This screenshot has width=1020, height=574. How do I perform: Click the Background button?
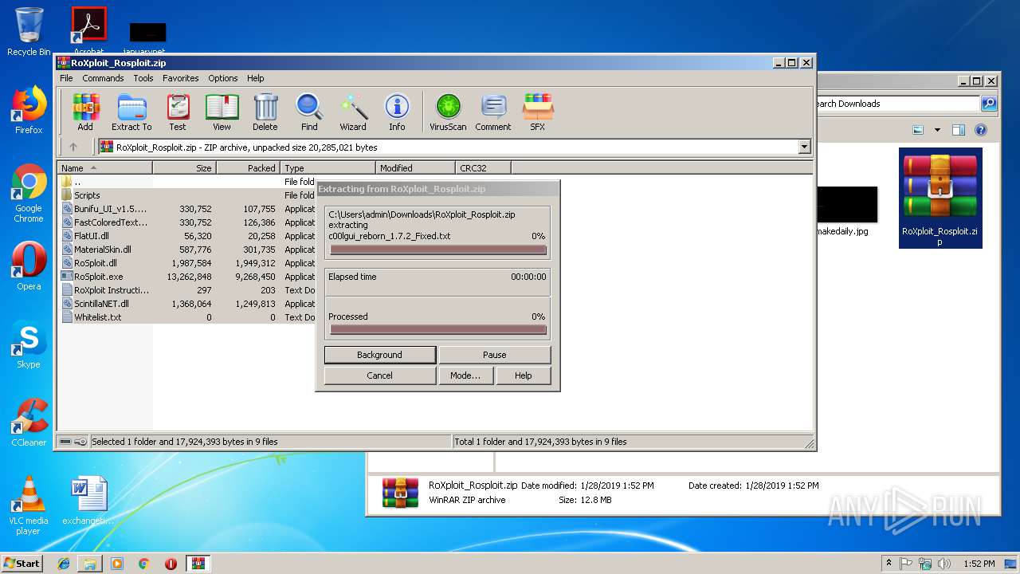(x=379, y=355)
